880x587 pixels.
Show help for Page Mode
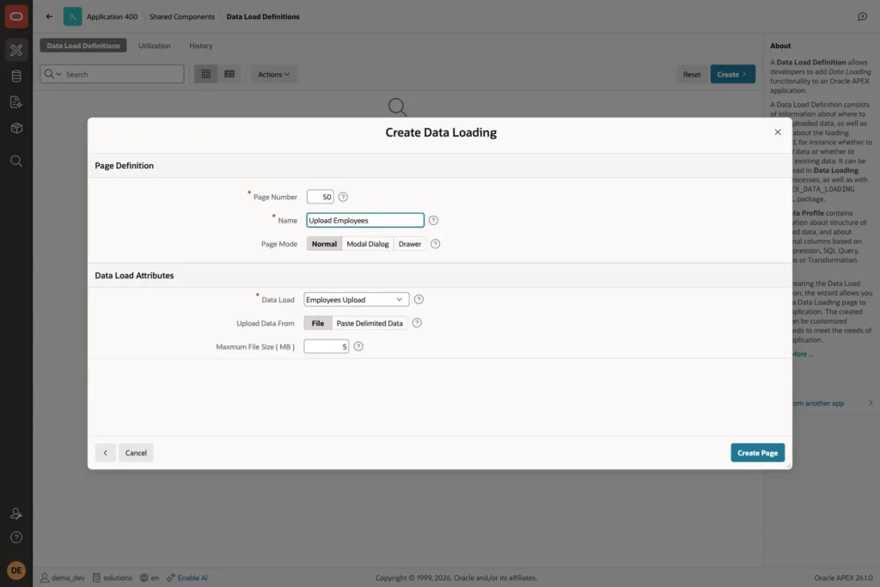click(x=435, y=243)
